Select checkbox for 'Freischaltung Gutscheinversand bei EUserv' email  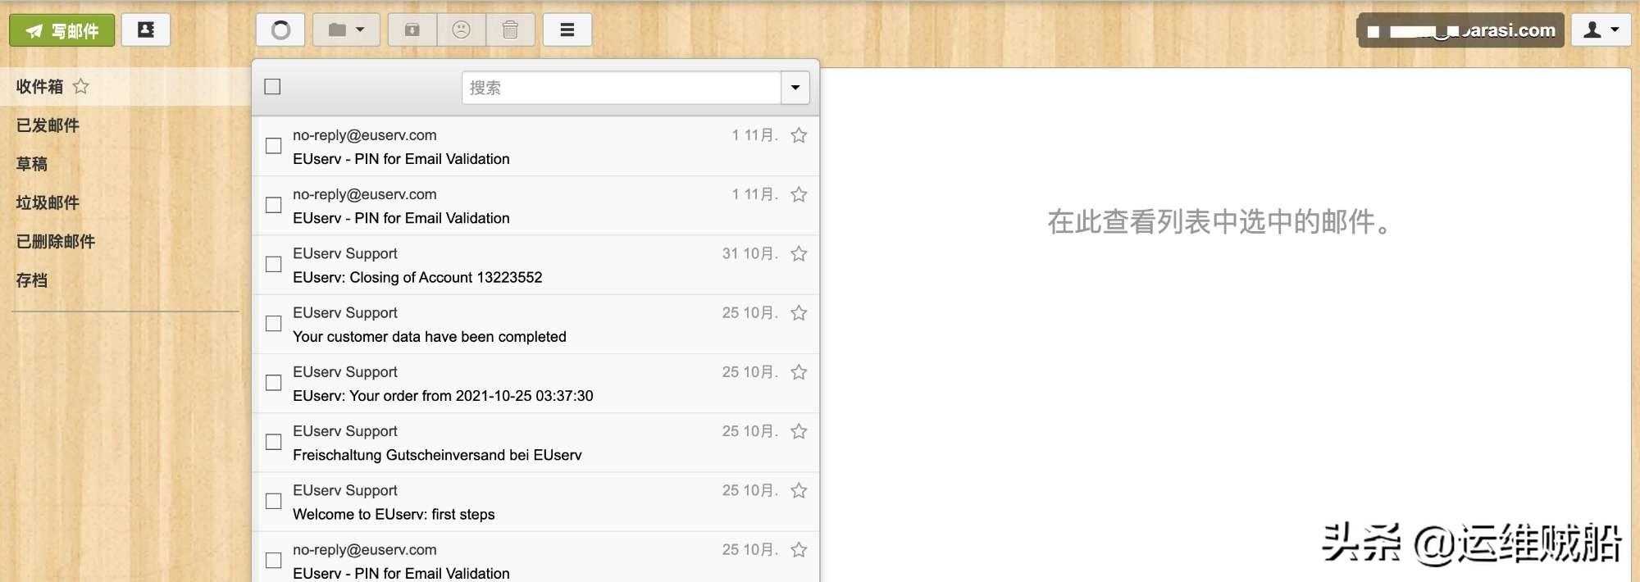tap(274, 442)
